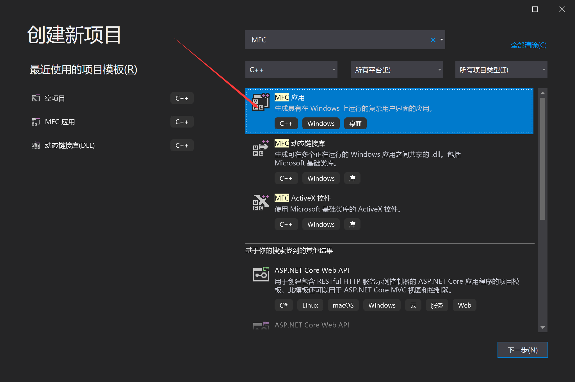The height and width of the screenshot is (382, 575).
Task: Click the 云 tag on ASP.NET template
Action: click(413, 305)
